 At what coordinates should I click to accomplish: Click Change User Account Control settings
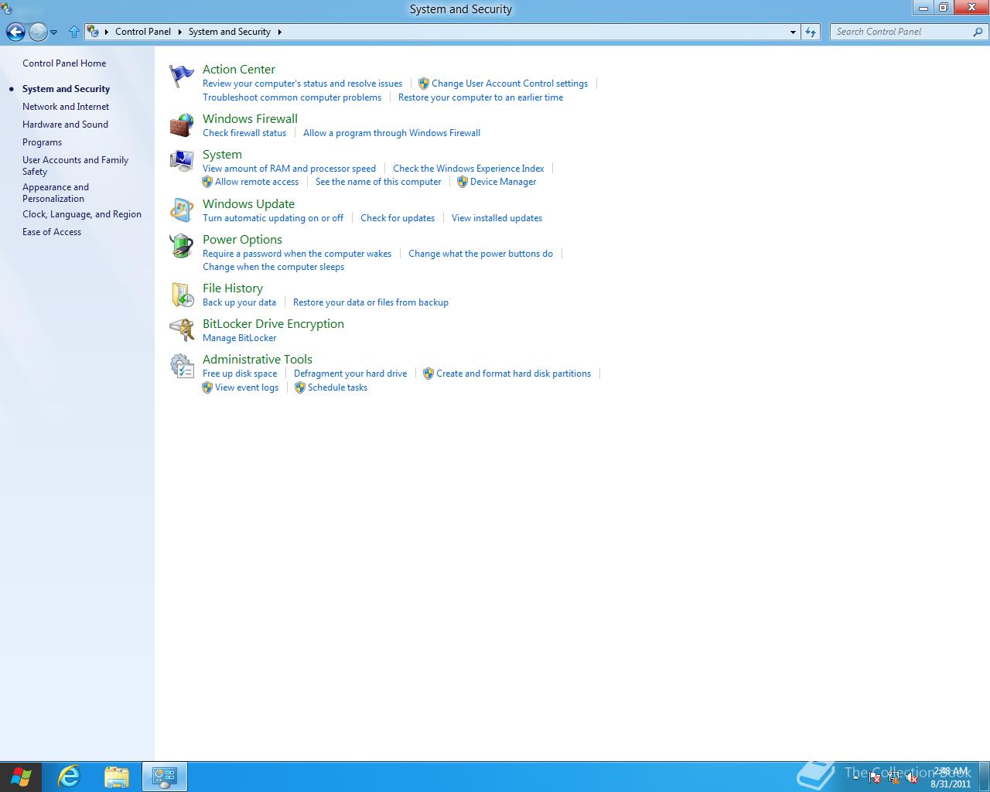pyautogui.click(x=510, y=84)
